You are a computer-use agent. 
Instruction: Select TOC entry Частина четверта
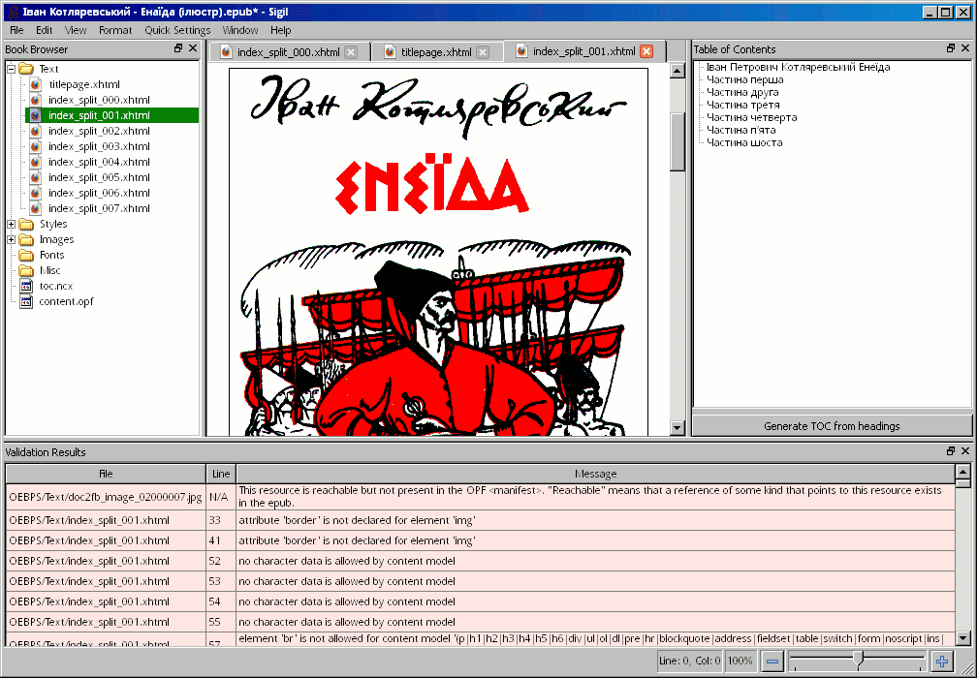751,117
